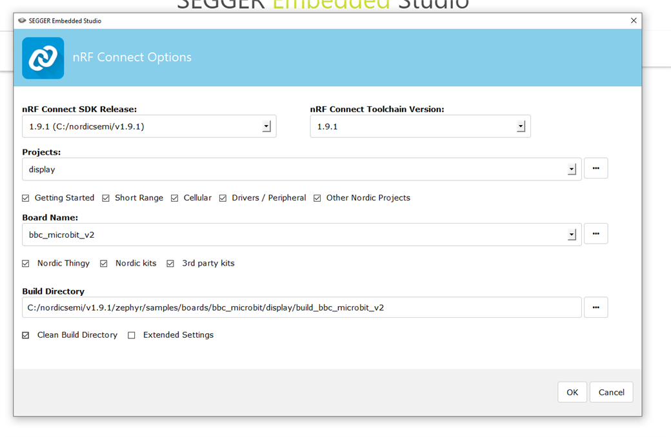Toggle the Nordic Thingy board filter
The width and height of the screenshot is (671, 437).
[x=26, y=264]
